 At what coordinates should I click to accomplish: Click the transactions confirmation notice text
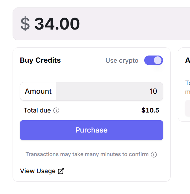click(87, 154)
